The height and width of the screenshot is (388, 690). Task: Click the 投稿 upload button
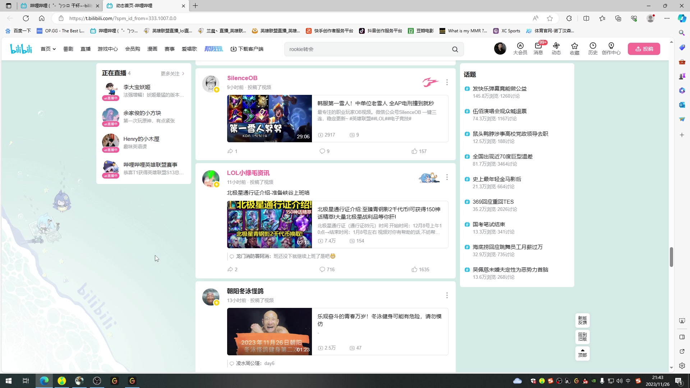click(x=644, y=49)
